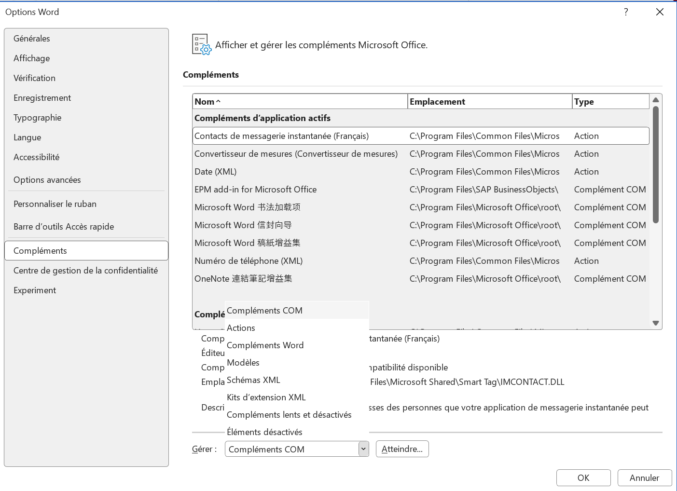Close the Options Word dialog
Screen dimensions: 677x491
pos(660,12)
